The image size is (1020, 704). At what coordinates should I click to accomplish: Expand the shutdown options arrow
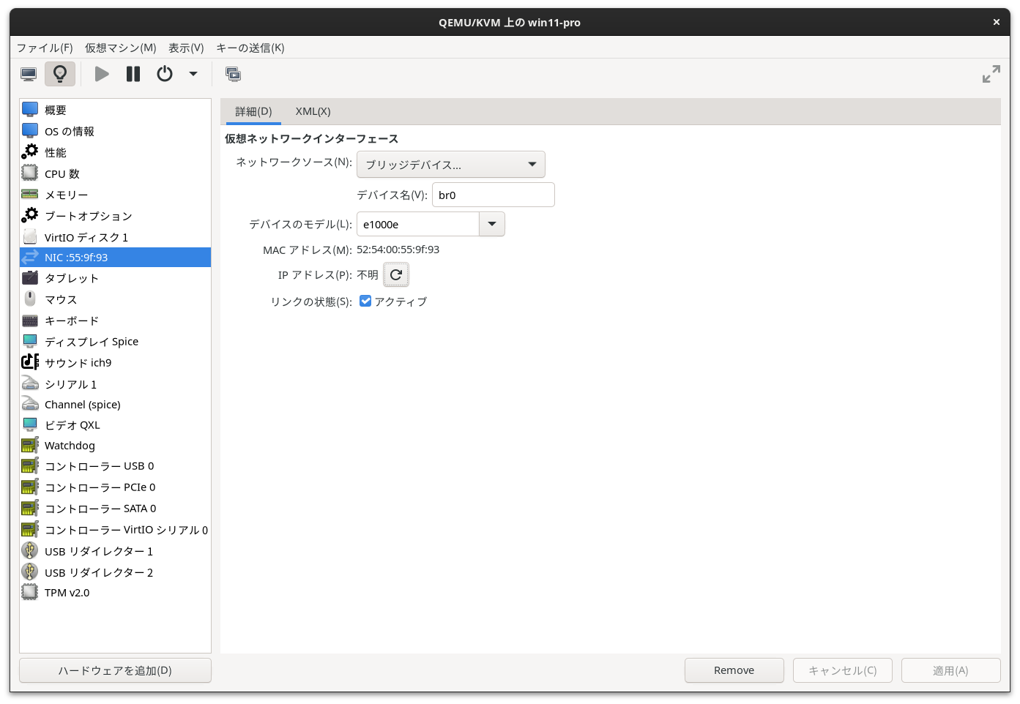click(x=193, y=73)
